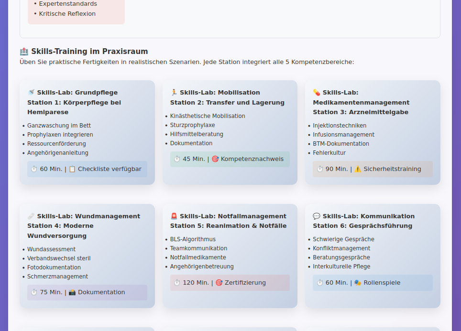
Task: Click the Verbandswechsel steril list item
Action: pos(59,258)
